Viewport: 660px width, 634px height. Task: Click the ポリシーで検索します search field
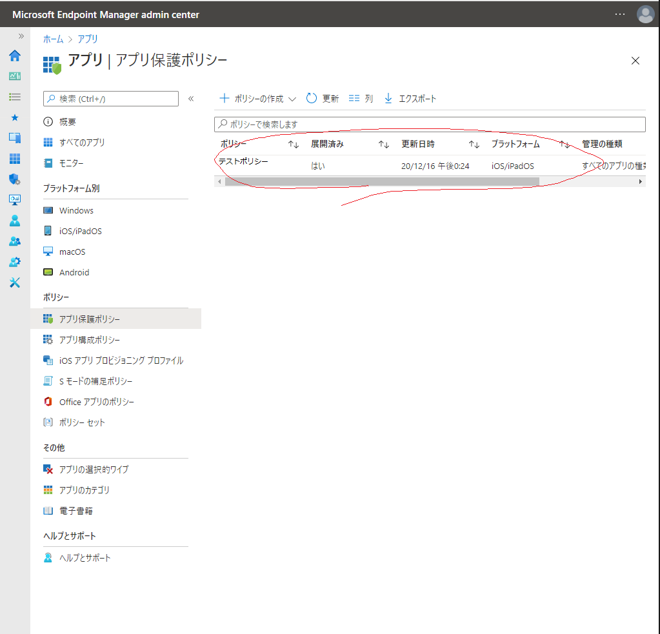coord(430,124)
